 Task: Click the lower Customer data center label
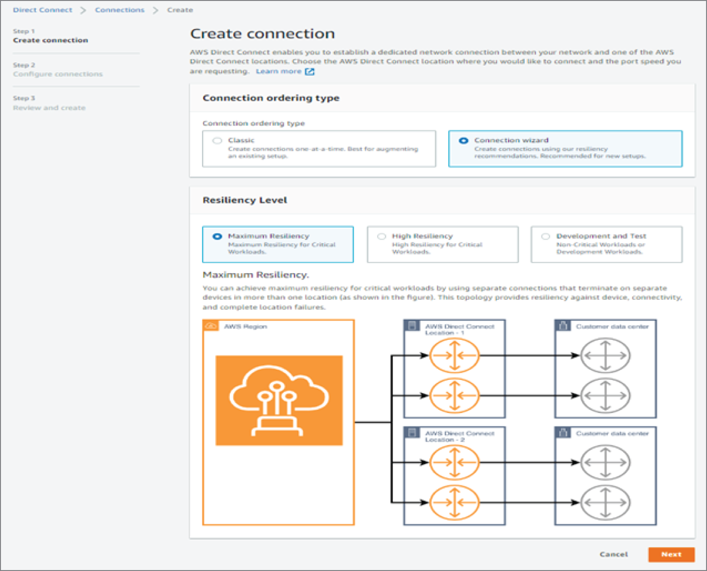pyautogui.click(x=612, y=434)
